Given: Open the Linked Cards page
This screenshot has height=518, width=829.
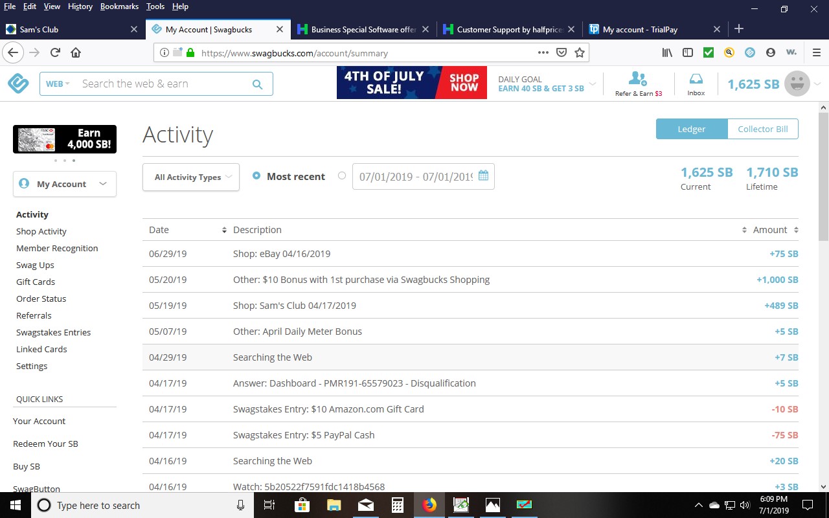Looking at the screenshot, I should [x=41, y=349].
